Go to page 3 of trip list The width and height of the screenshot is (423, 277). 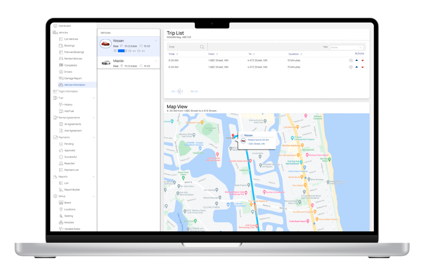[182, 91]
